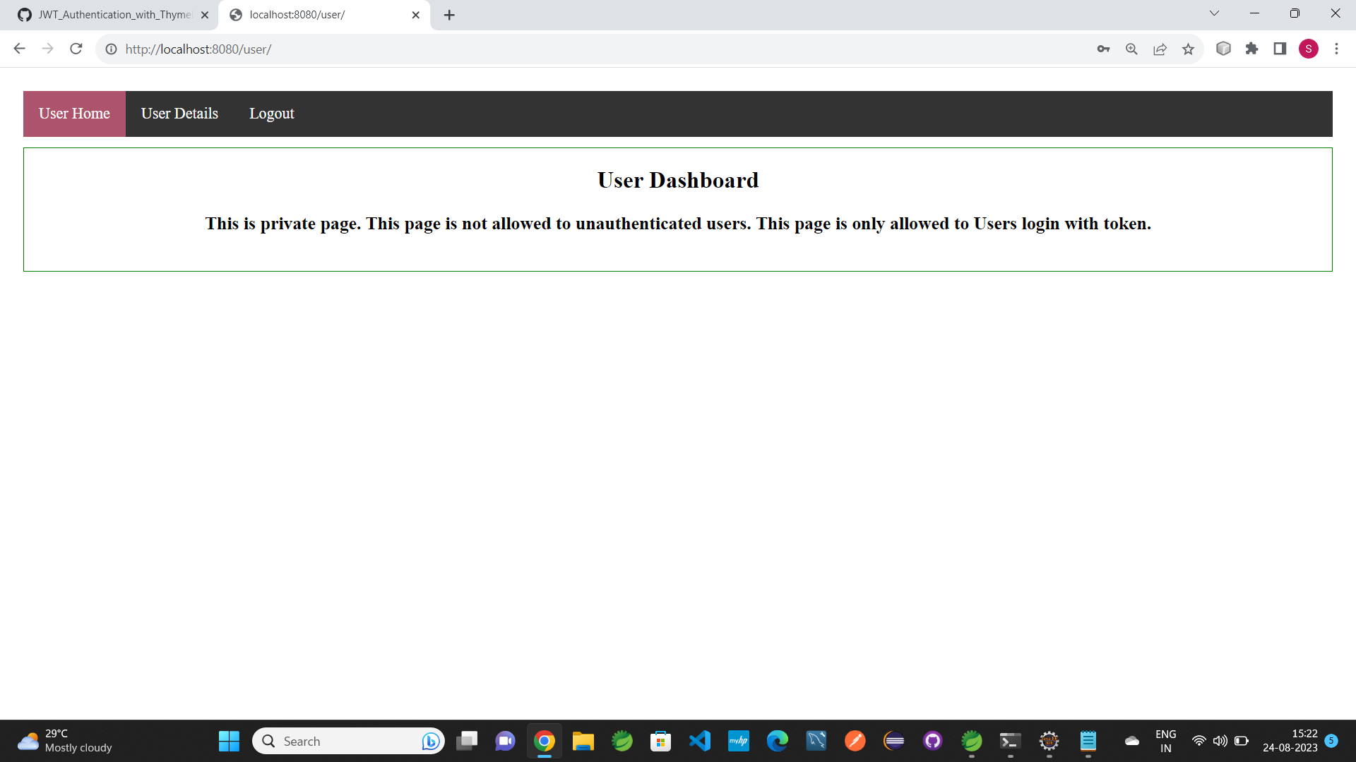Click the site information icon
The height and width of the screenshot is (762, 1356).
(x=111, y=49)
